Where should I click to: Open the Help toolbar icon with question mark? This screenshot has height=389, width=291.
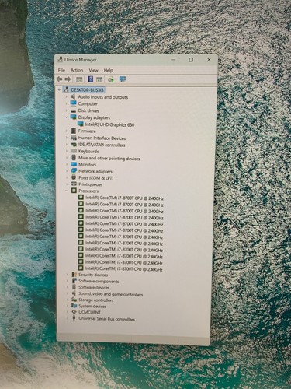click(x=91, y=79)
